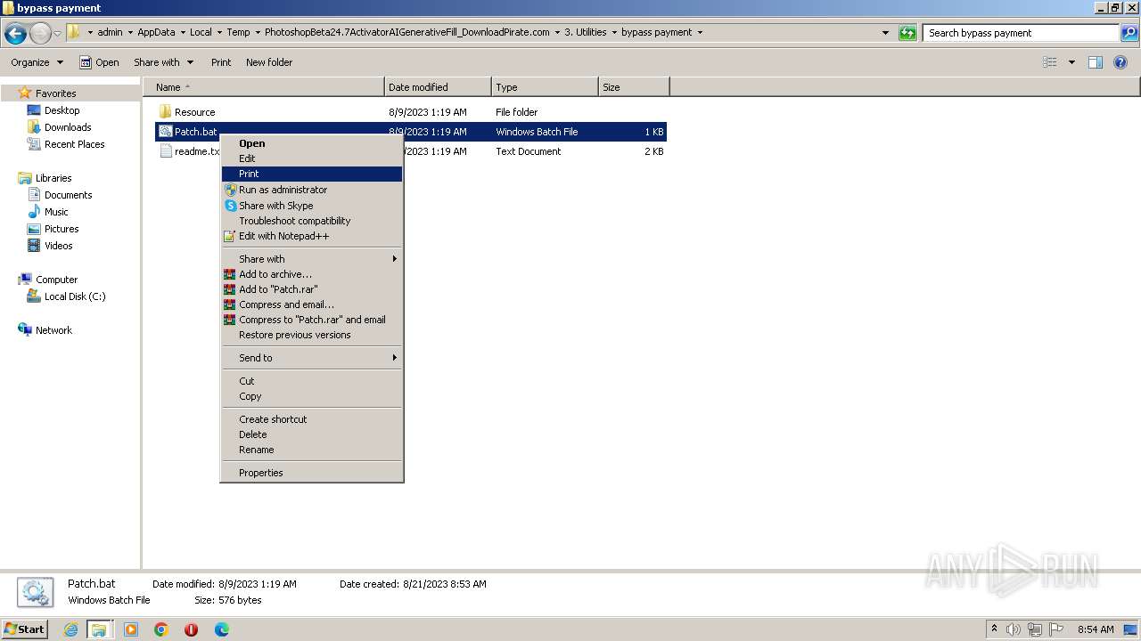
Task: Sort by the Size column header
Action: point(634,87)
